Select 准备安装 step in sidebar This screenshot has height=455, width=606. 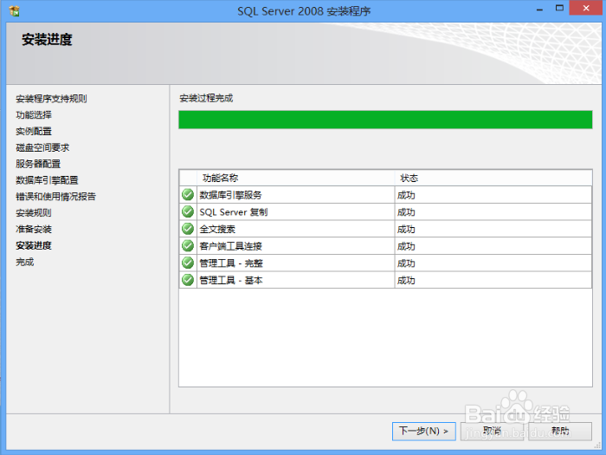(34, 229)
